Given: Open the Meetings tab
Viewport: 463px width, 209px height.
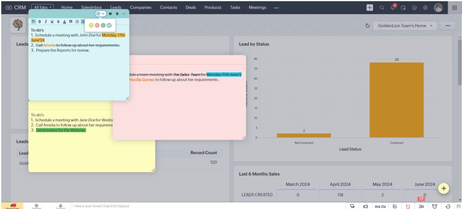Looking at the screenshot, I should [257, 7].
